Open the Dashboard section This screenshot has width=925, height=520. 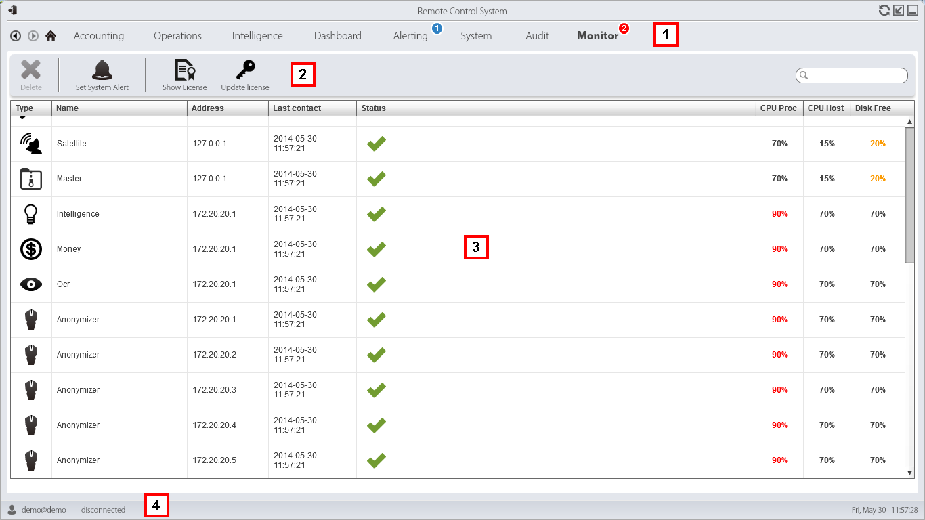coord(338,36)
